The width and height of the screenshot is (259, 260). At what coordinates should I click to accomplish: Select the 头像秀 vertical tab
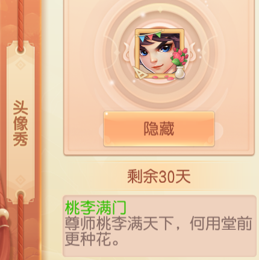coord(20,122)
